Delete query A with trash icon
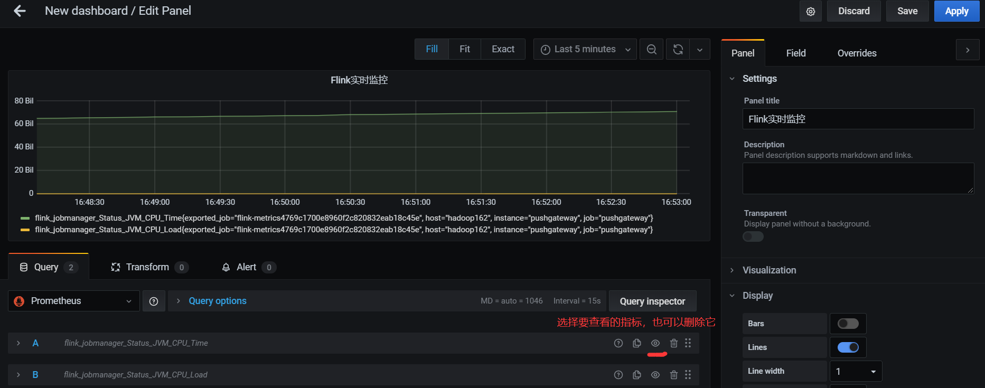Image resolution: width=985 pixels, height=388 pixels. click(x=674, y=343)
